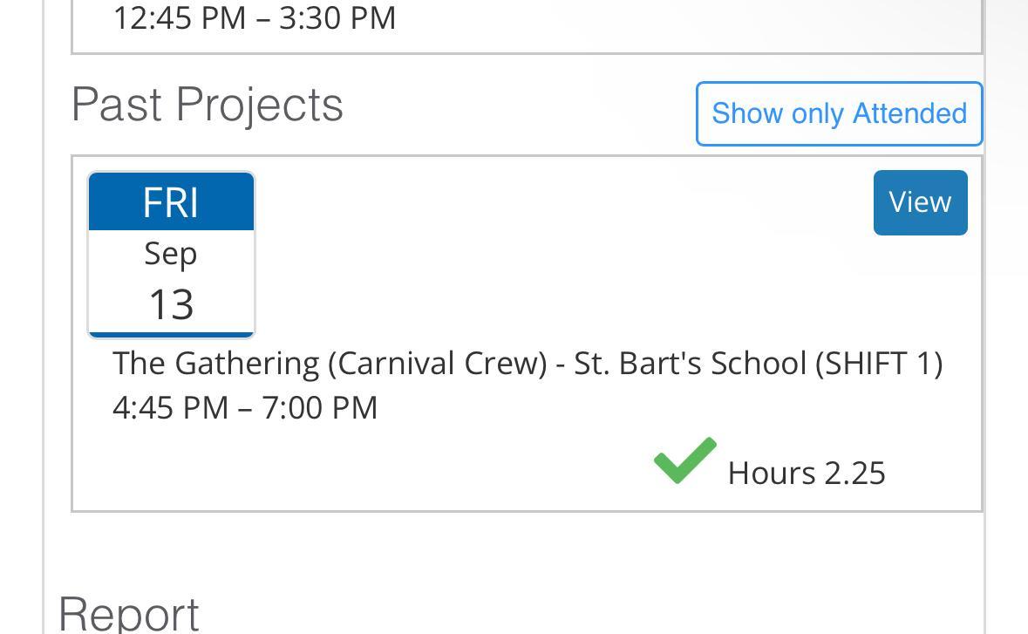
Task: Click the word Attended in the filter button
Action: [909, 113]
